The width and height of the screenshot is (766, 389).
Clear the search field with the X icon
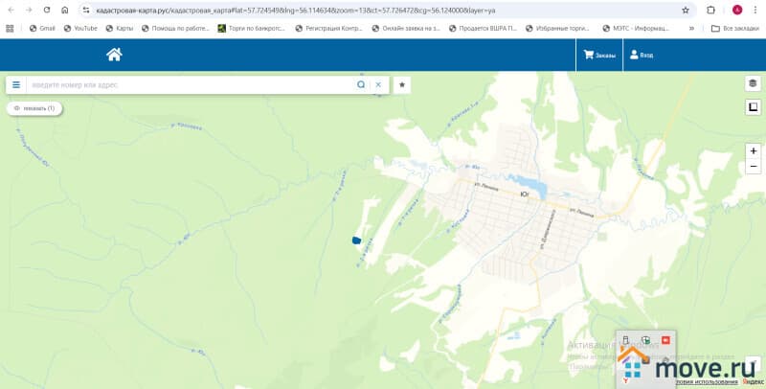tap(378, 84)
